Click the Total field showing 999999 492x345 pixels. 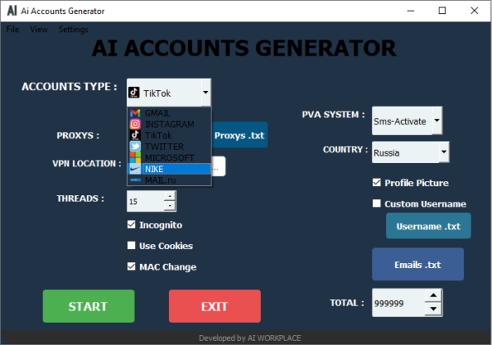399,303
